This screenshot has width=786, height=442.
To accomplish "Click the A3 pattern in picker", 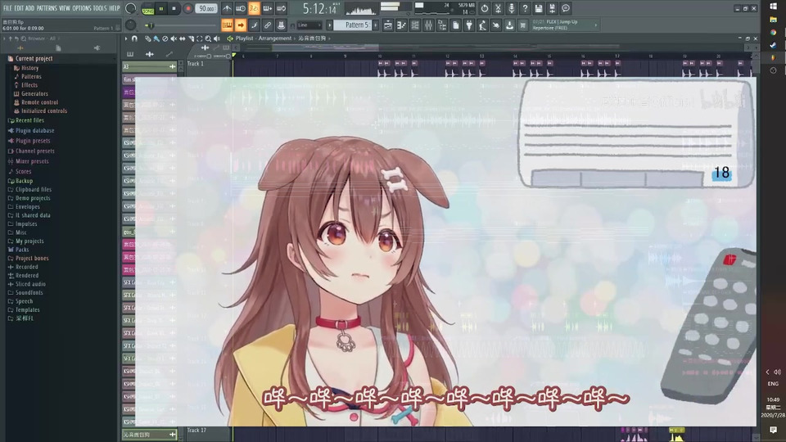I will (x=149, y=66).
